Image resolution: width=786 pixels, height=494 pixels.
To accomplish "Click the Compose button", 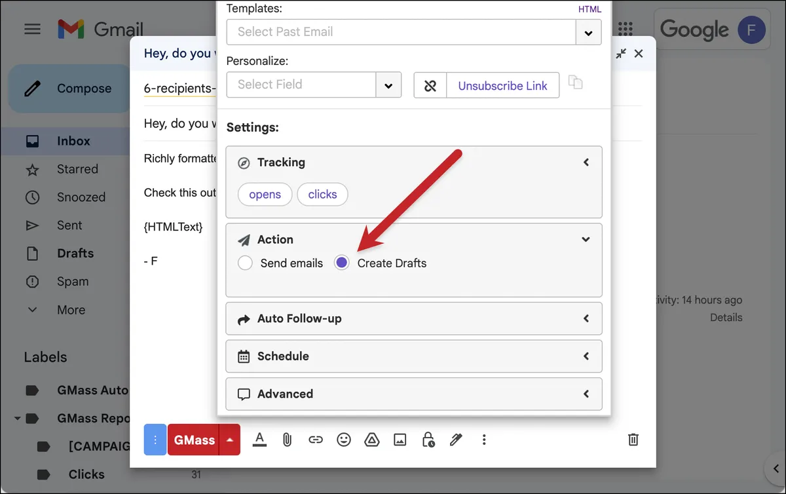I will pyautogui.click(x=70, y=88).
